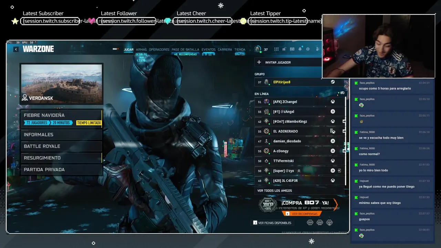Click INVITAR JUGADOR button

click(288, 62)
